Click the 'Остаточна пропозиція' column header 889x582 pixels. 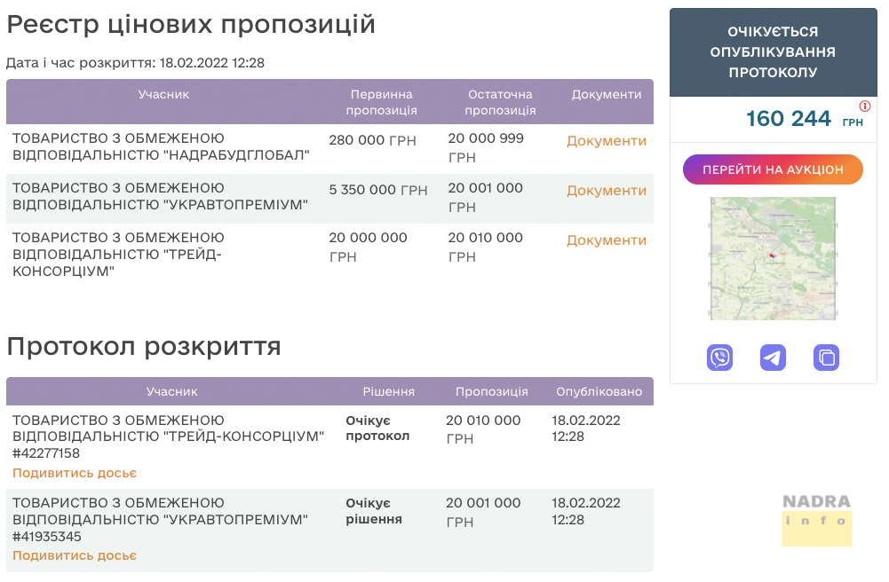500,102
